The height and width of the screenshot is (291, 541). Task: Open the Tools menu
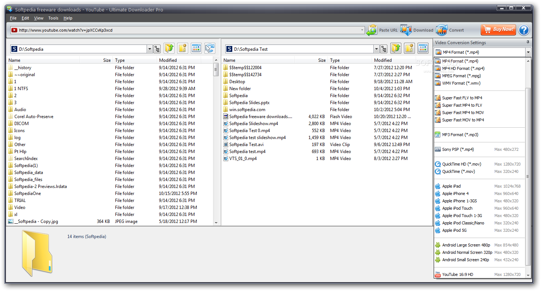coord(53,18)
